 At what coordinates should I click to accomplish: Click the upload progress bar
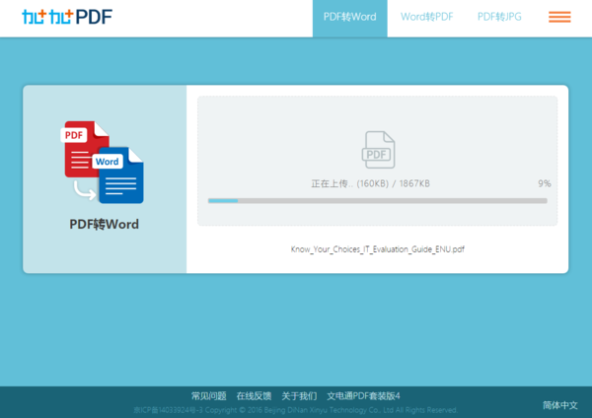tap(378, 201)
